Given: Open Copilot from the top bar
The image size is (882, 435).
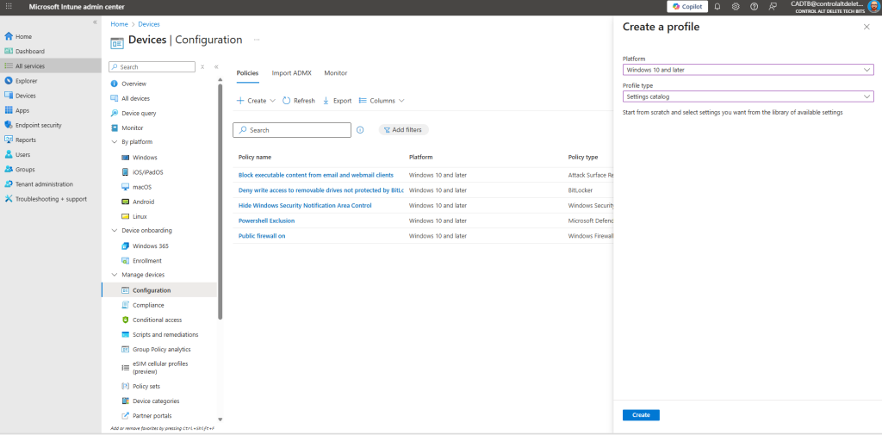Looking at the screenshot, I should point(686,6).
